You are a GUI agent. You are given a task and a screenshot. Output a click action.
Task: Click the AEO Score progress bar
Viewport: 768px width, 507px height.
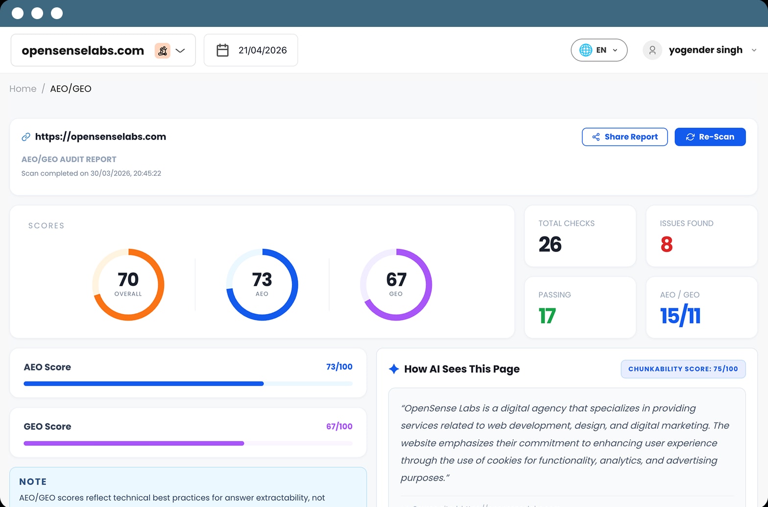point(188,384)
